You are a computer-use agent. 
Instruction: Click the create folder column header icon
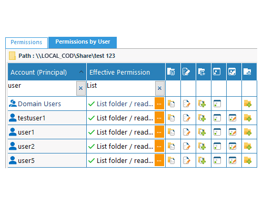click(x=201, y=72)
